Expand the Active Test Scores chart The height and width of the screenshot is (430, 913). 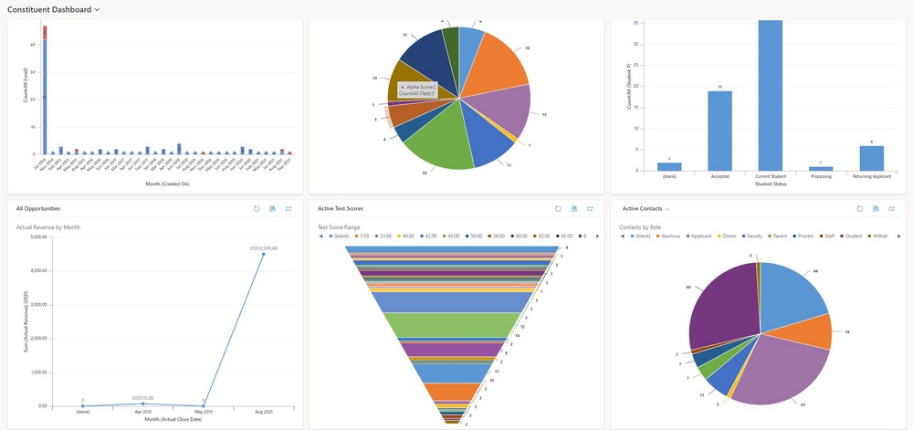(590, 208)
